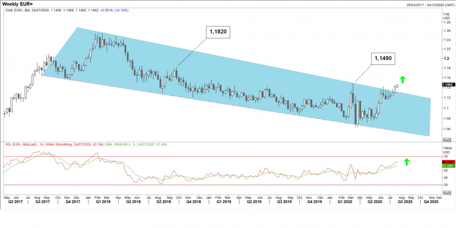Screen dimensions: 456x228
Task: Click the Q1 2018 quarter label
Action: [104, 202]
